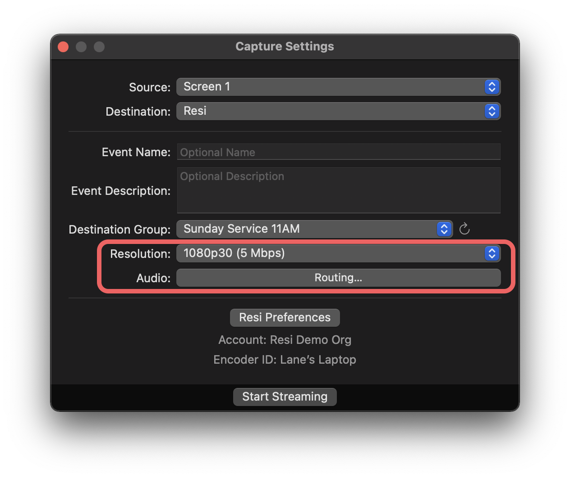Screen dimensions: 570x478
Task: Open the audio Routing dialog
Action: click(338, 277)
